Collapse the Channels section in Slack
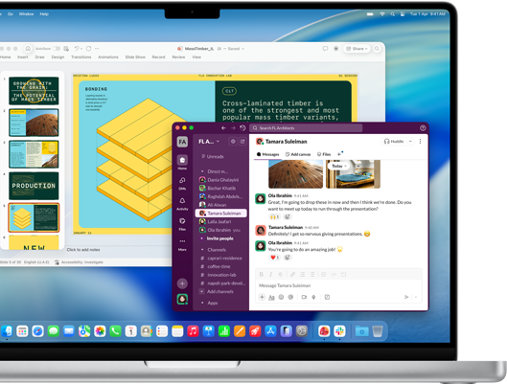Viewport: 507px width, 384px height. tap(202, 250)
